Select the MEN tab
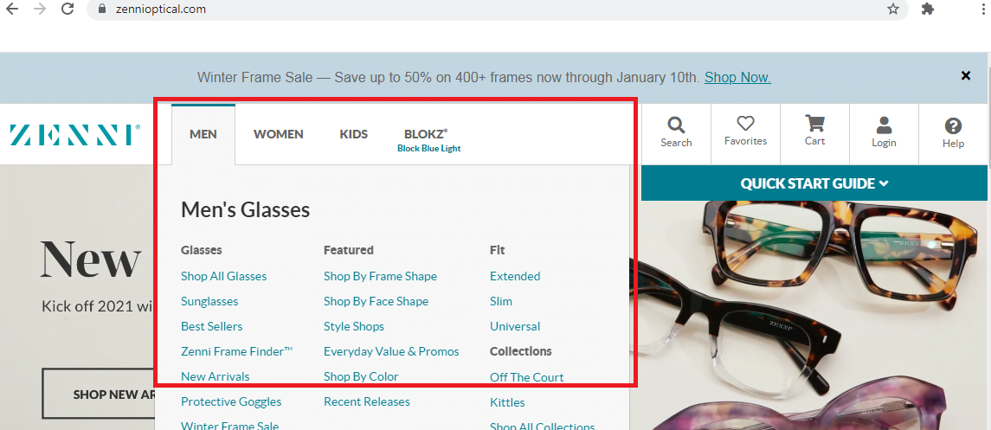The width and height of the screenshot is (991, 430). (x=203, y=134)
